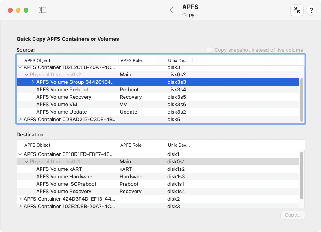
Task: Collapse destination APFS Container 6F18D1FD chevron
Action: [20, 154]
